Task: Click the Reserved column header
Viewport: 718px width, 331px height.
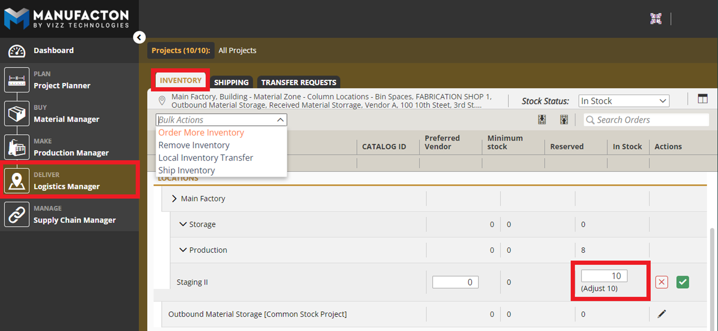Action: (567, 146)
